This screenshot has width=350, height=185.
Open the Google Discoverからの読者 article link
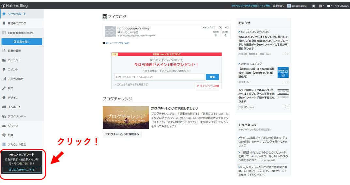(263, 171)
